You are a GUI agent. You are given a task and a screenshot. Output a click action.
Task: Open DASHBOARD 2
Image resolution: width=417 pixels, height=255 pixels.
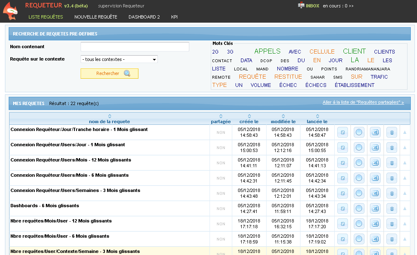[x=144, y=17]
